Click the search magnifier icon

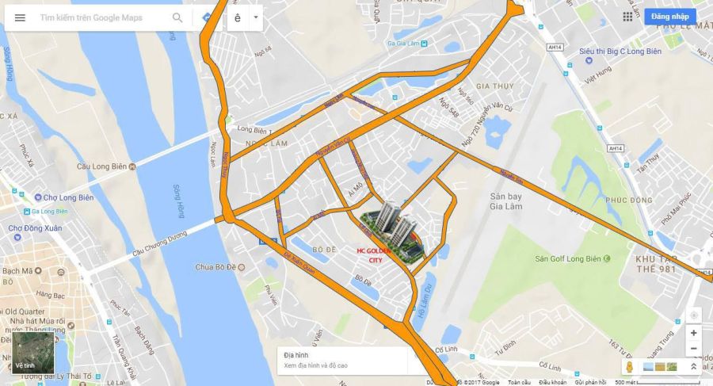[177, 17]
